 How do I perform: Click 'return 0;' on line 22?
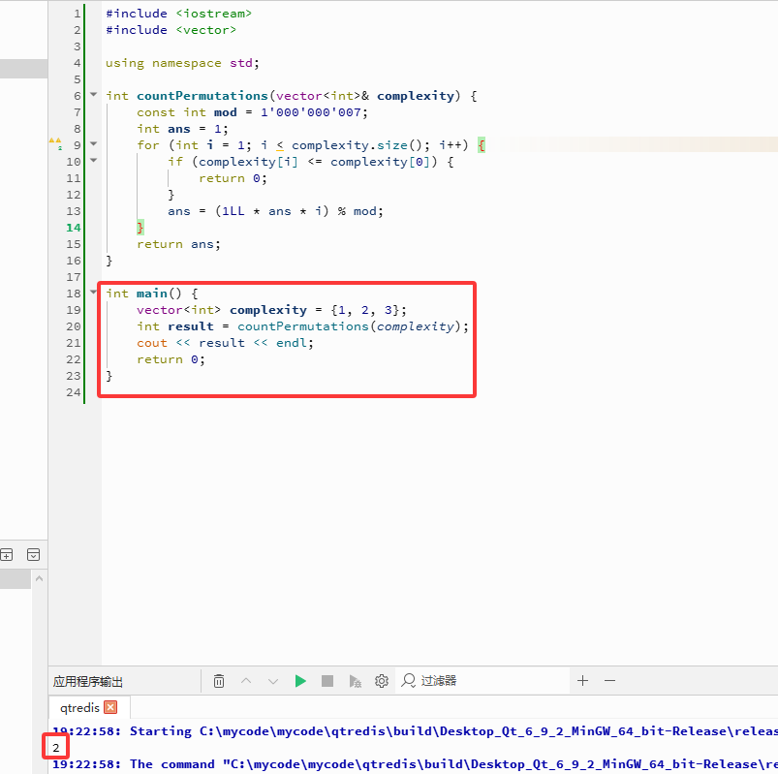171,359
